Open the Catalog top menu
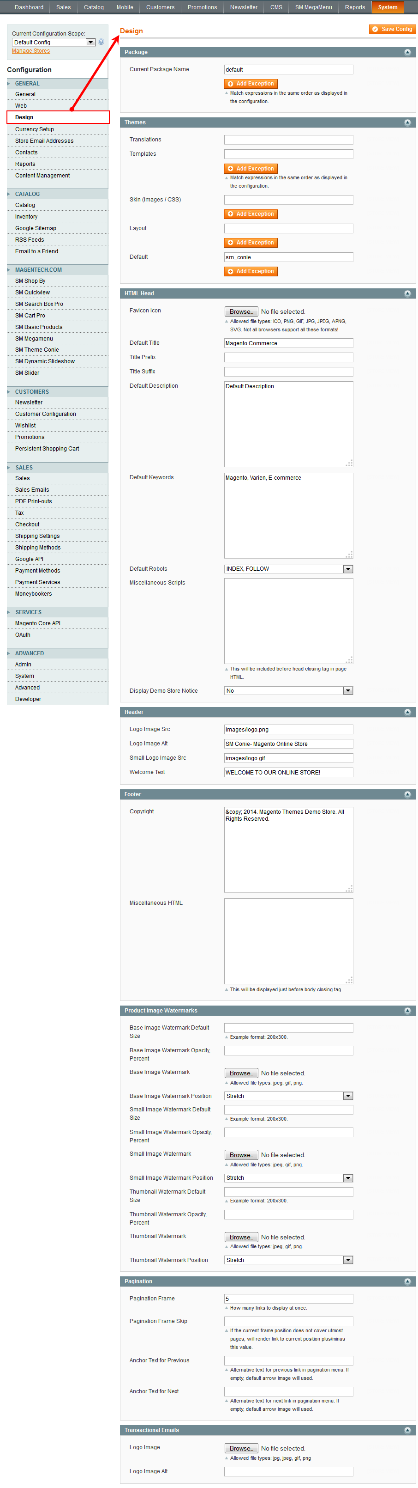 pos(93,7)
